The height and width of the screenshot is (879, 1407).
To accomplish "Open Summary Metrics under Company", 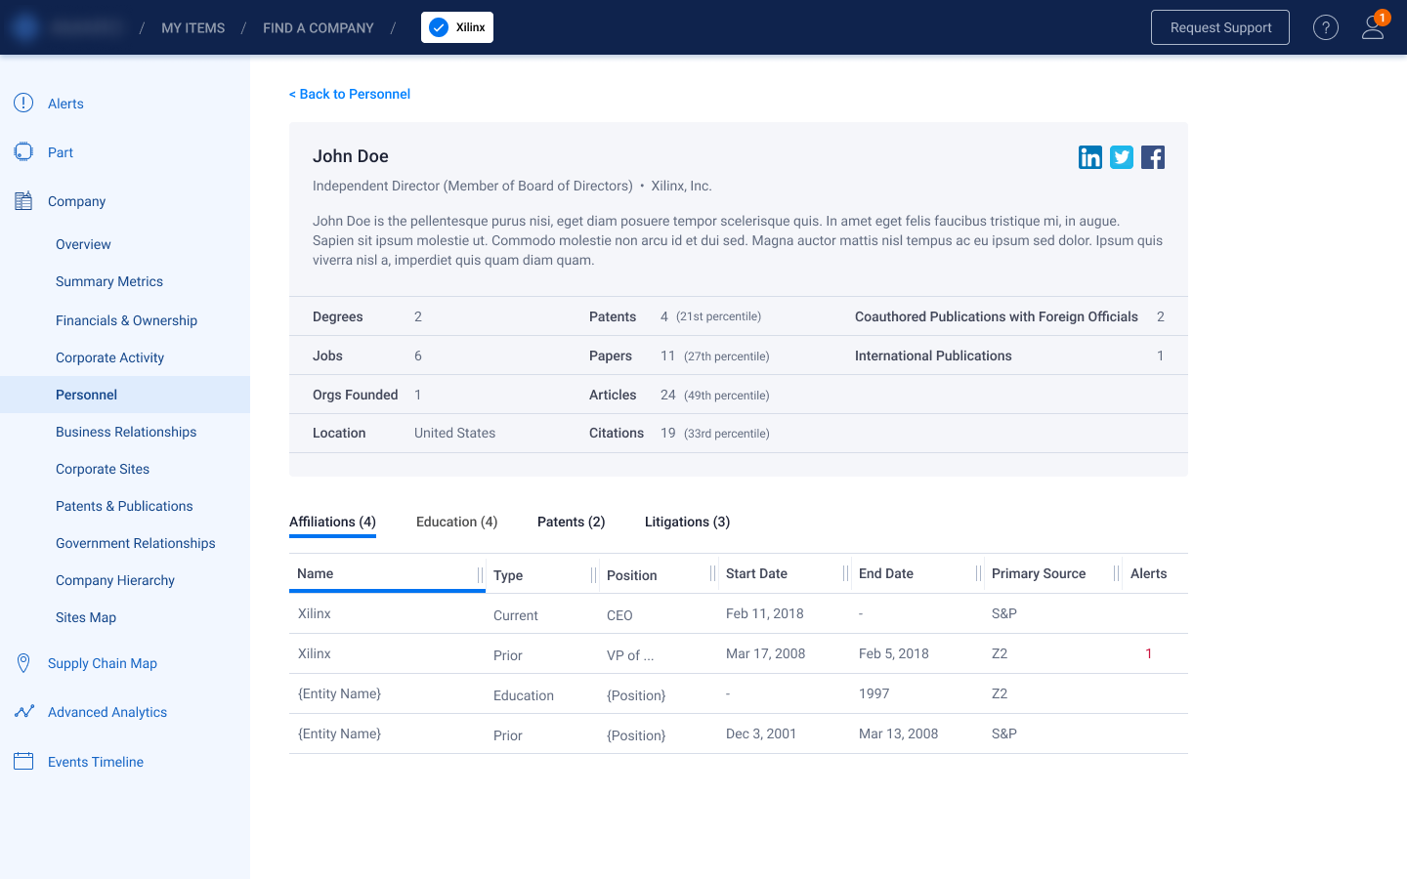I will [109, 281].
